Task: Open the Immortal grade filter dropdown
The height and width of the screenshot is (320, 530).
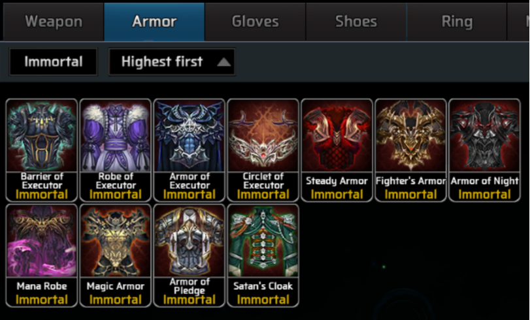Action: click(54, 62)
